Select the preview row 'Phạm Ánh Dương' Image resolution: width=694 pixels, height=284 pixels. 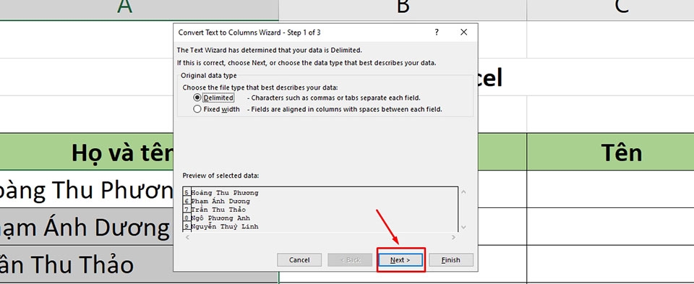coord(220,202)
